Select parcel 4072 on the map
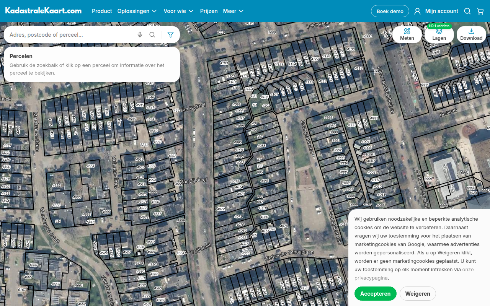 pyautogui.click(x=221, y=209)
